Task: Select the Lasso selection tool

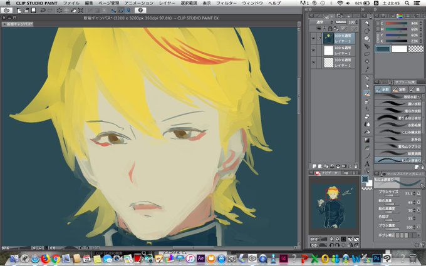Action: 367,54
